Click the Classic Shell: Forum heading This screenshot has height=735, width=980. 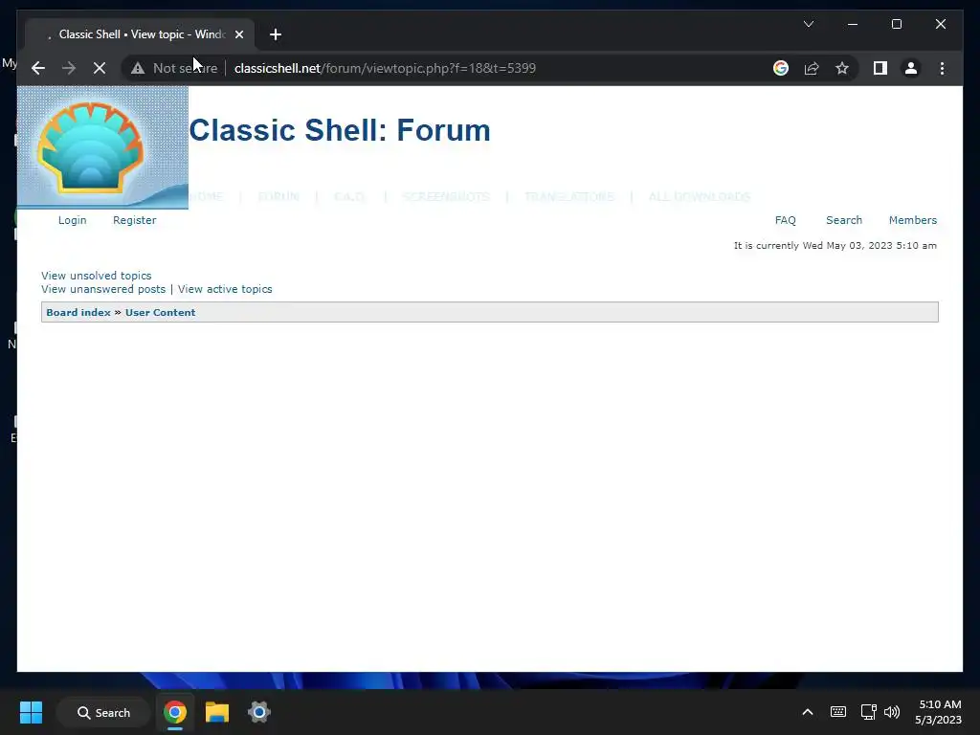point(340,130)
